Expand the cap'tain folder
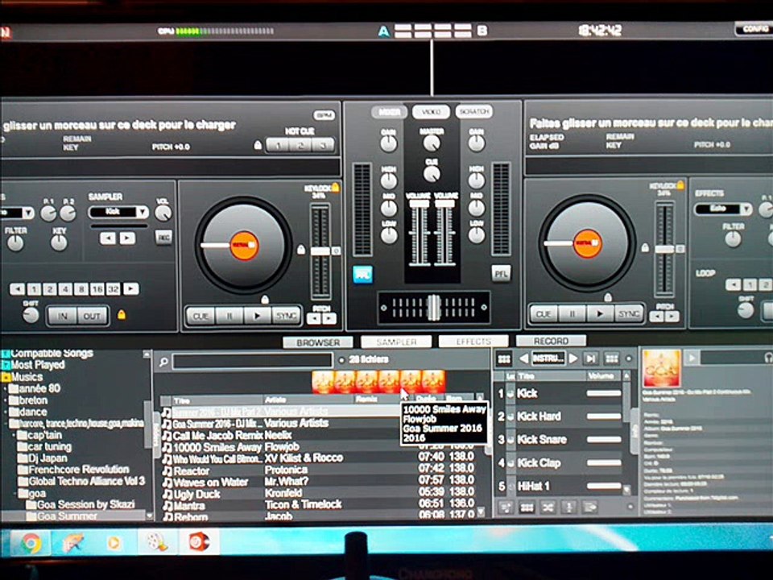This screenshot has height=580, width=773. point(14,436)
